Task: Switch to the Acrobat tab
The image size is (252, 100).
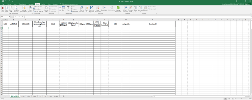Action: tap(56, 4)
